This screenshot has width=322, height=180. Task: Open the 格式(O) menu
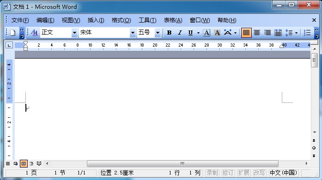(x=121, y=20)
